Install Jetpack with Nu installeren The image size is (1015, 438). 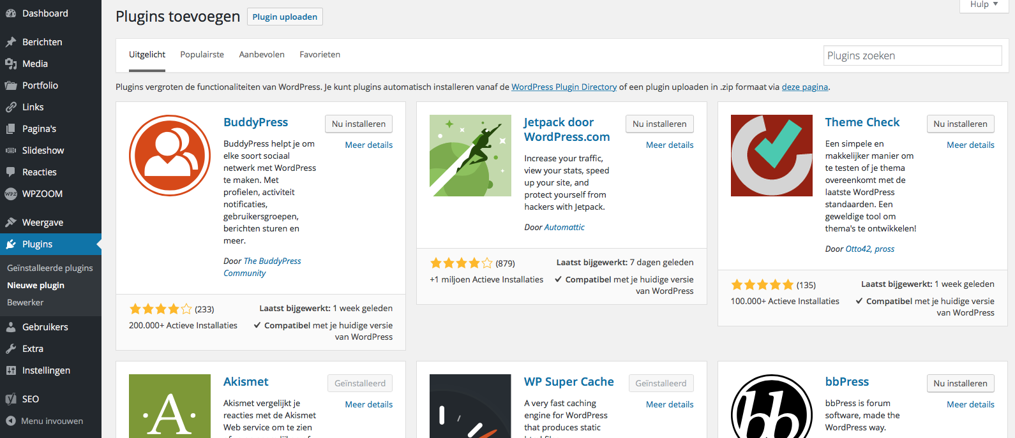pyautogui.click(x=659, y=124)
